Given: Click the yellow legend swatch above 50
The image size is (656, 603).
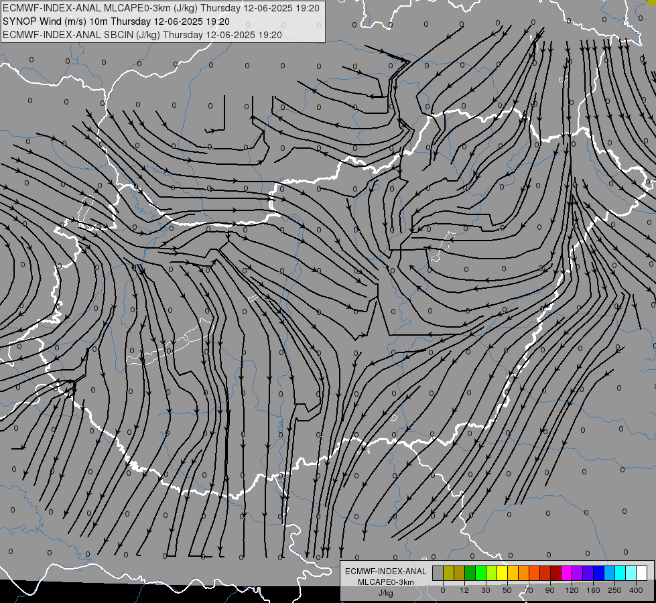Looking at the screenshot, I should coord(502,573).
